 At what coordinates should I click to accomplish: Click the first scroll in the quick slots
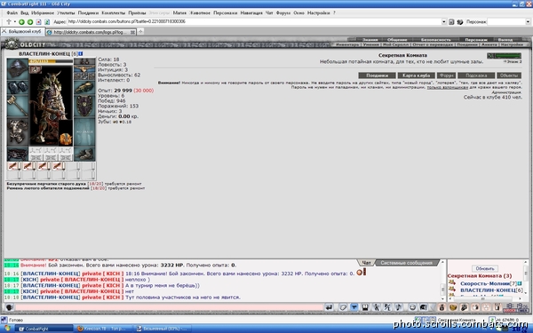coord(13,166)
